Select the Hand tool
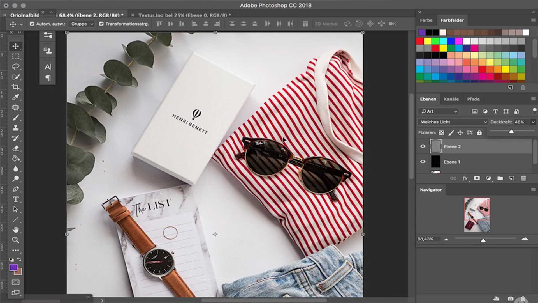The image size is (538, 303). (x=16, y=230)
